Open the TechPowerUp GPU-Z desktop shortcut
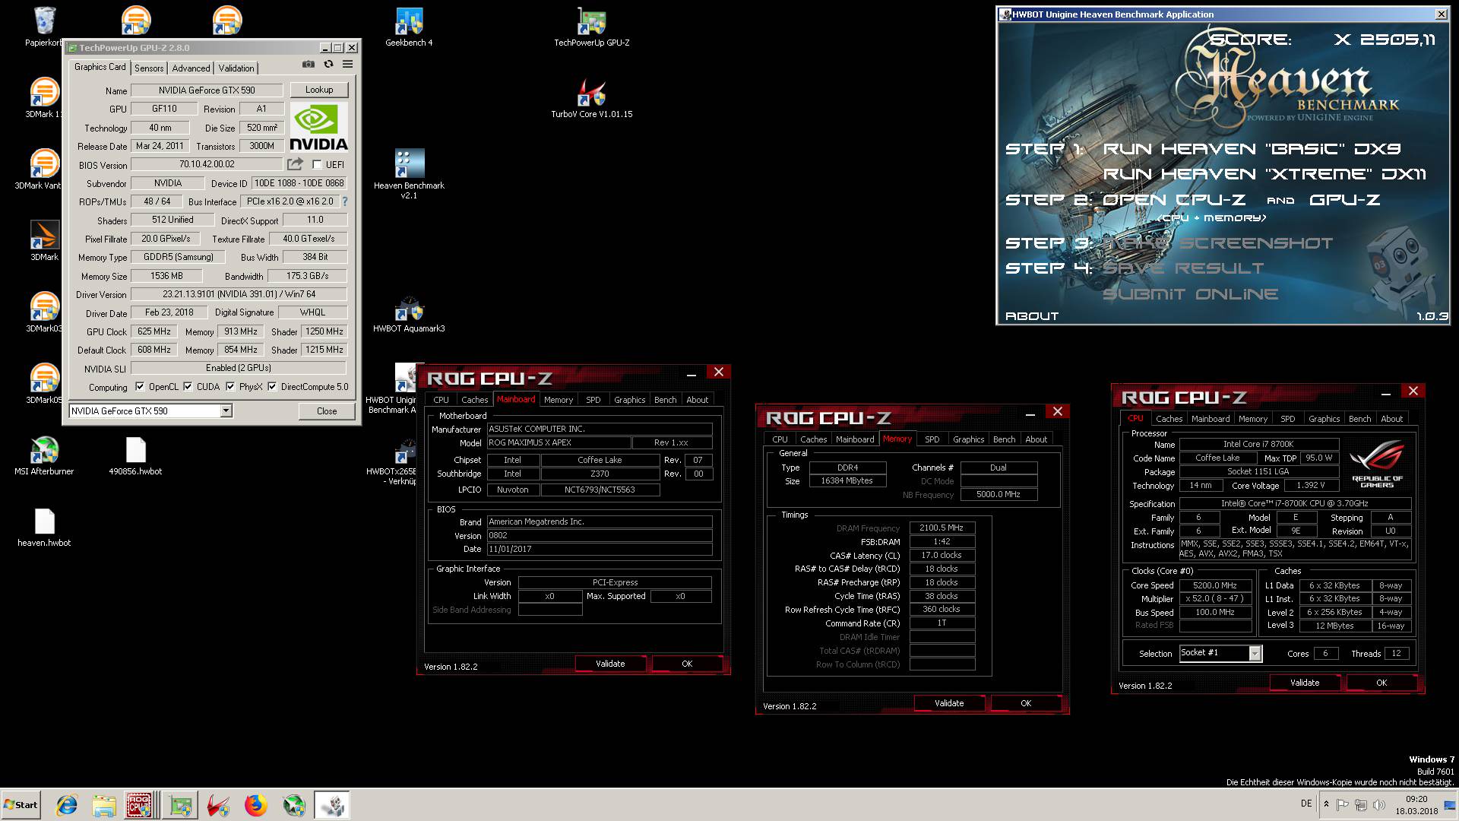1459x821 pixels. click(591, 28)
